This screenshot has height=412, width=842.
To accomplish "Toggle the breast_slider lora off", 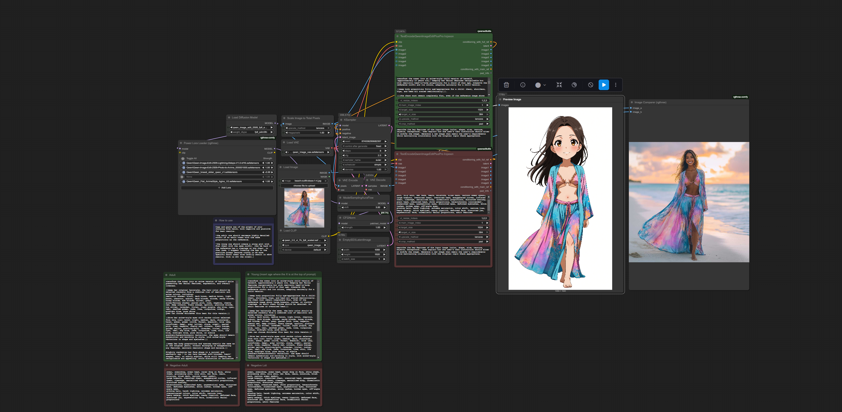I will [x=183, y=172].
